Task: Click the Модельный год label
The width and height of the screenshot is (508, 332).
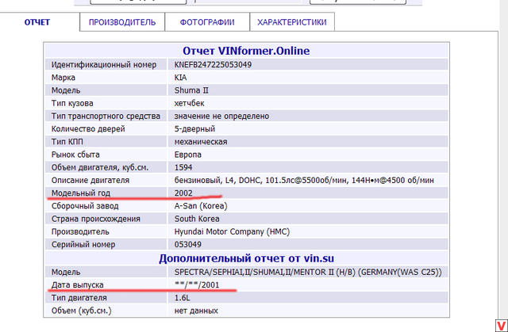Action: tap(81, 193)
